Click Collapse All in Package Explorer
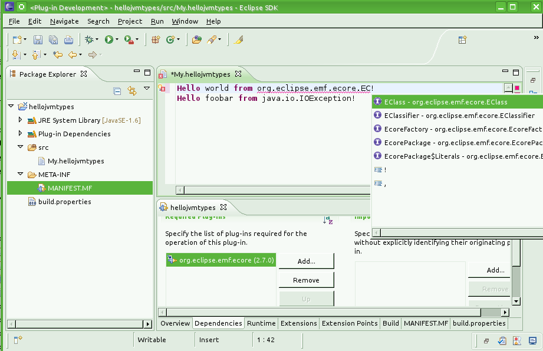 (x=117, y=91)
